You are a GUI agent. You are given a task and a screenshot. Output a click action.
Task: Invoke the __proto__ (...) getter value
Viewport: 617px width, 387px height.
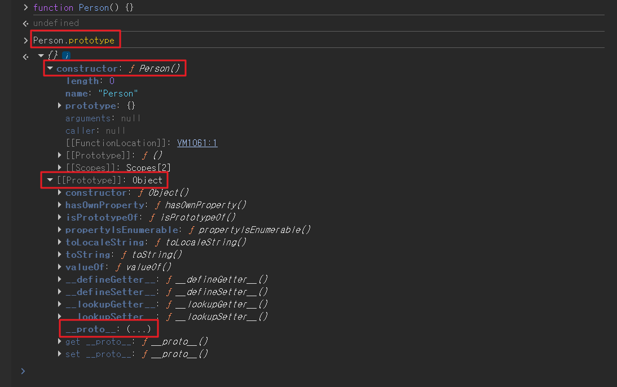pyautogui.click(x=138, y=329)
